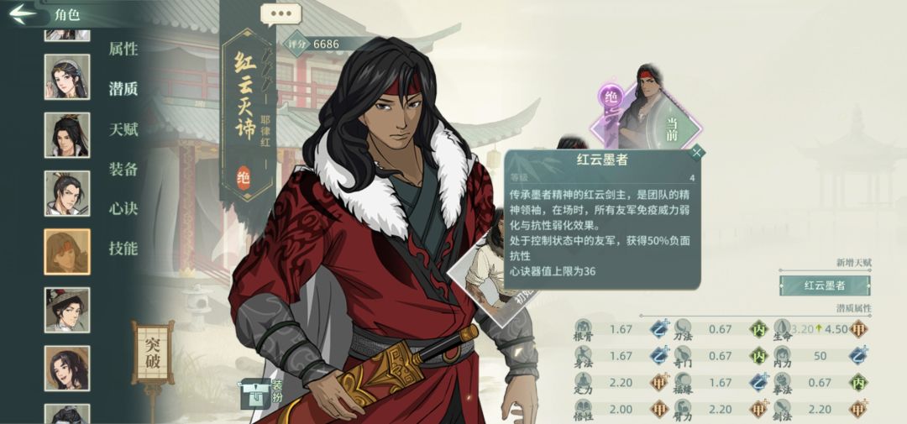907x424 pixels.
Task: Switch to the 天赋 tab
Action: point(123,129)
